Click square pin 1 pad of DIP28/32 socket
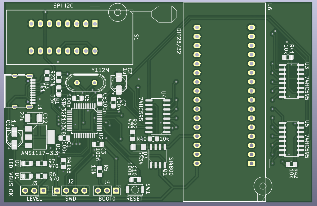This screenshot has height=206, width=317. click(x=251, y=163)
